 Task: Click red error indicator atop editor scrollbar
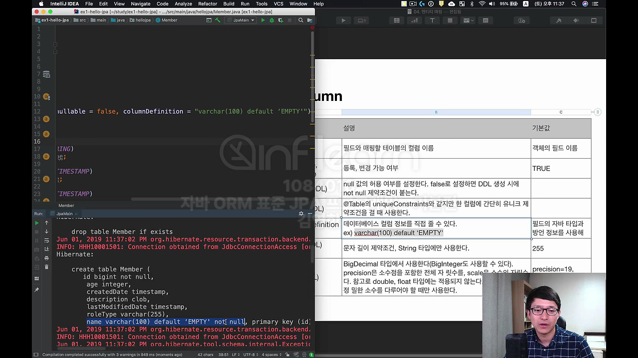coord(312,28)
